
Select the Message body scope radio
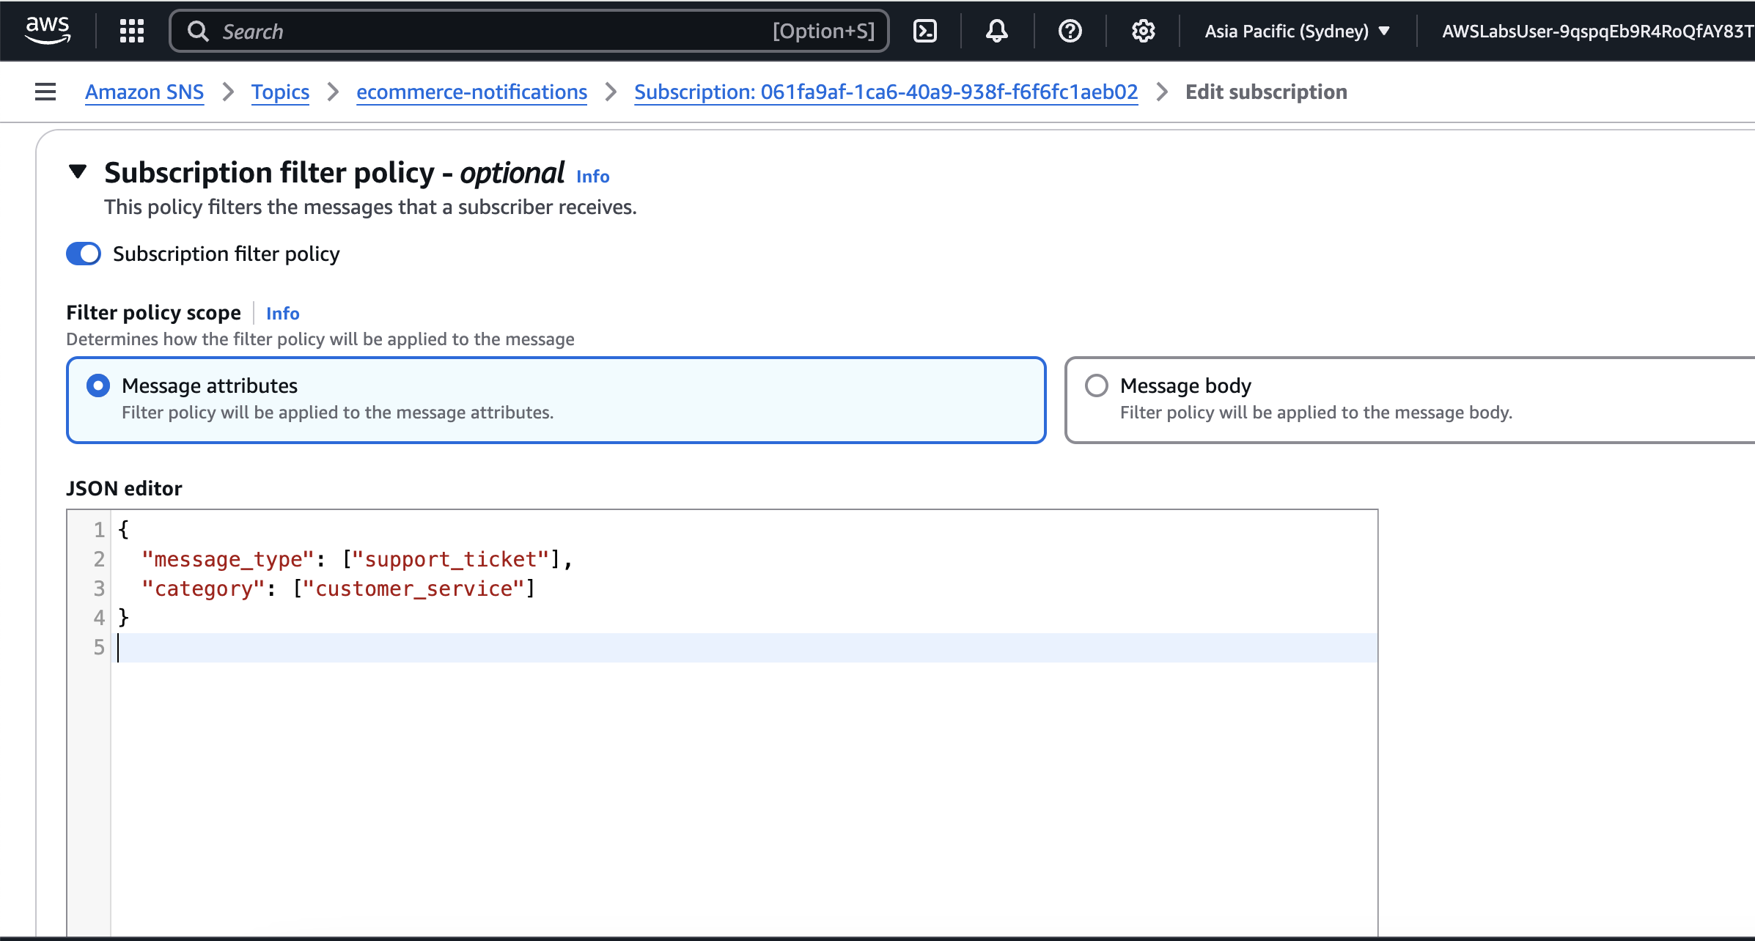tap(1097, 385)
